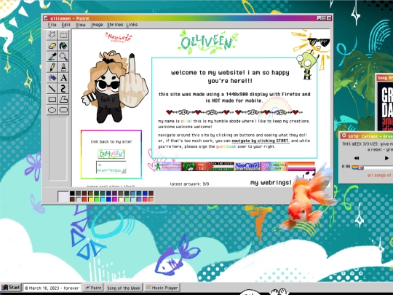Click the link-back HTML code text box
Image resolution: width=393 pixels, height=295 pixels.
pyautogui.click(x=111, y=168)
